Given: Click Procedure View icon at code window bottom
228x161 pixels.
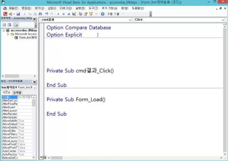Looking at the screenshot, I should coord(41,157).
